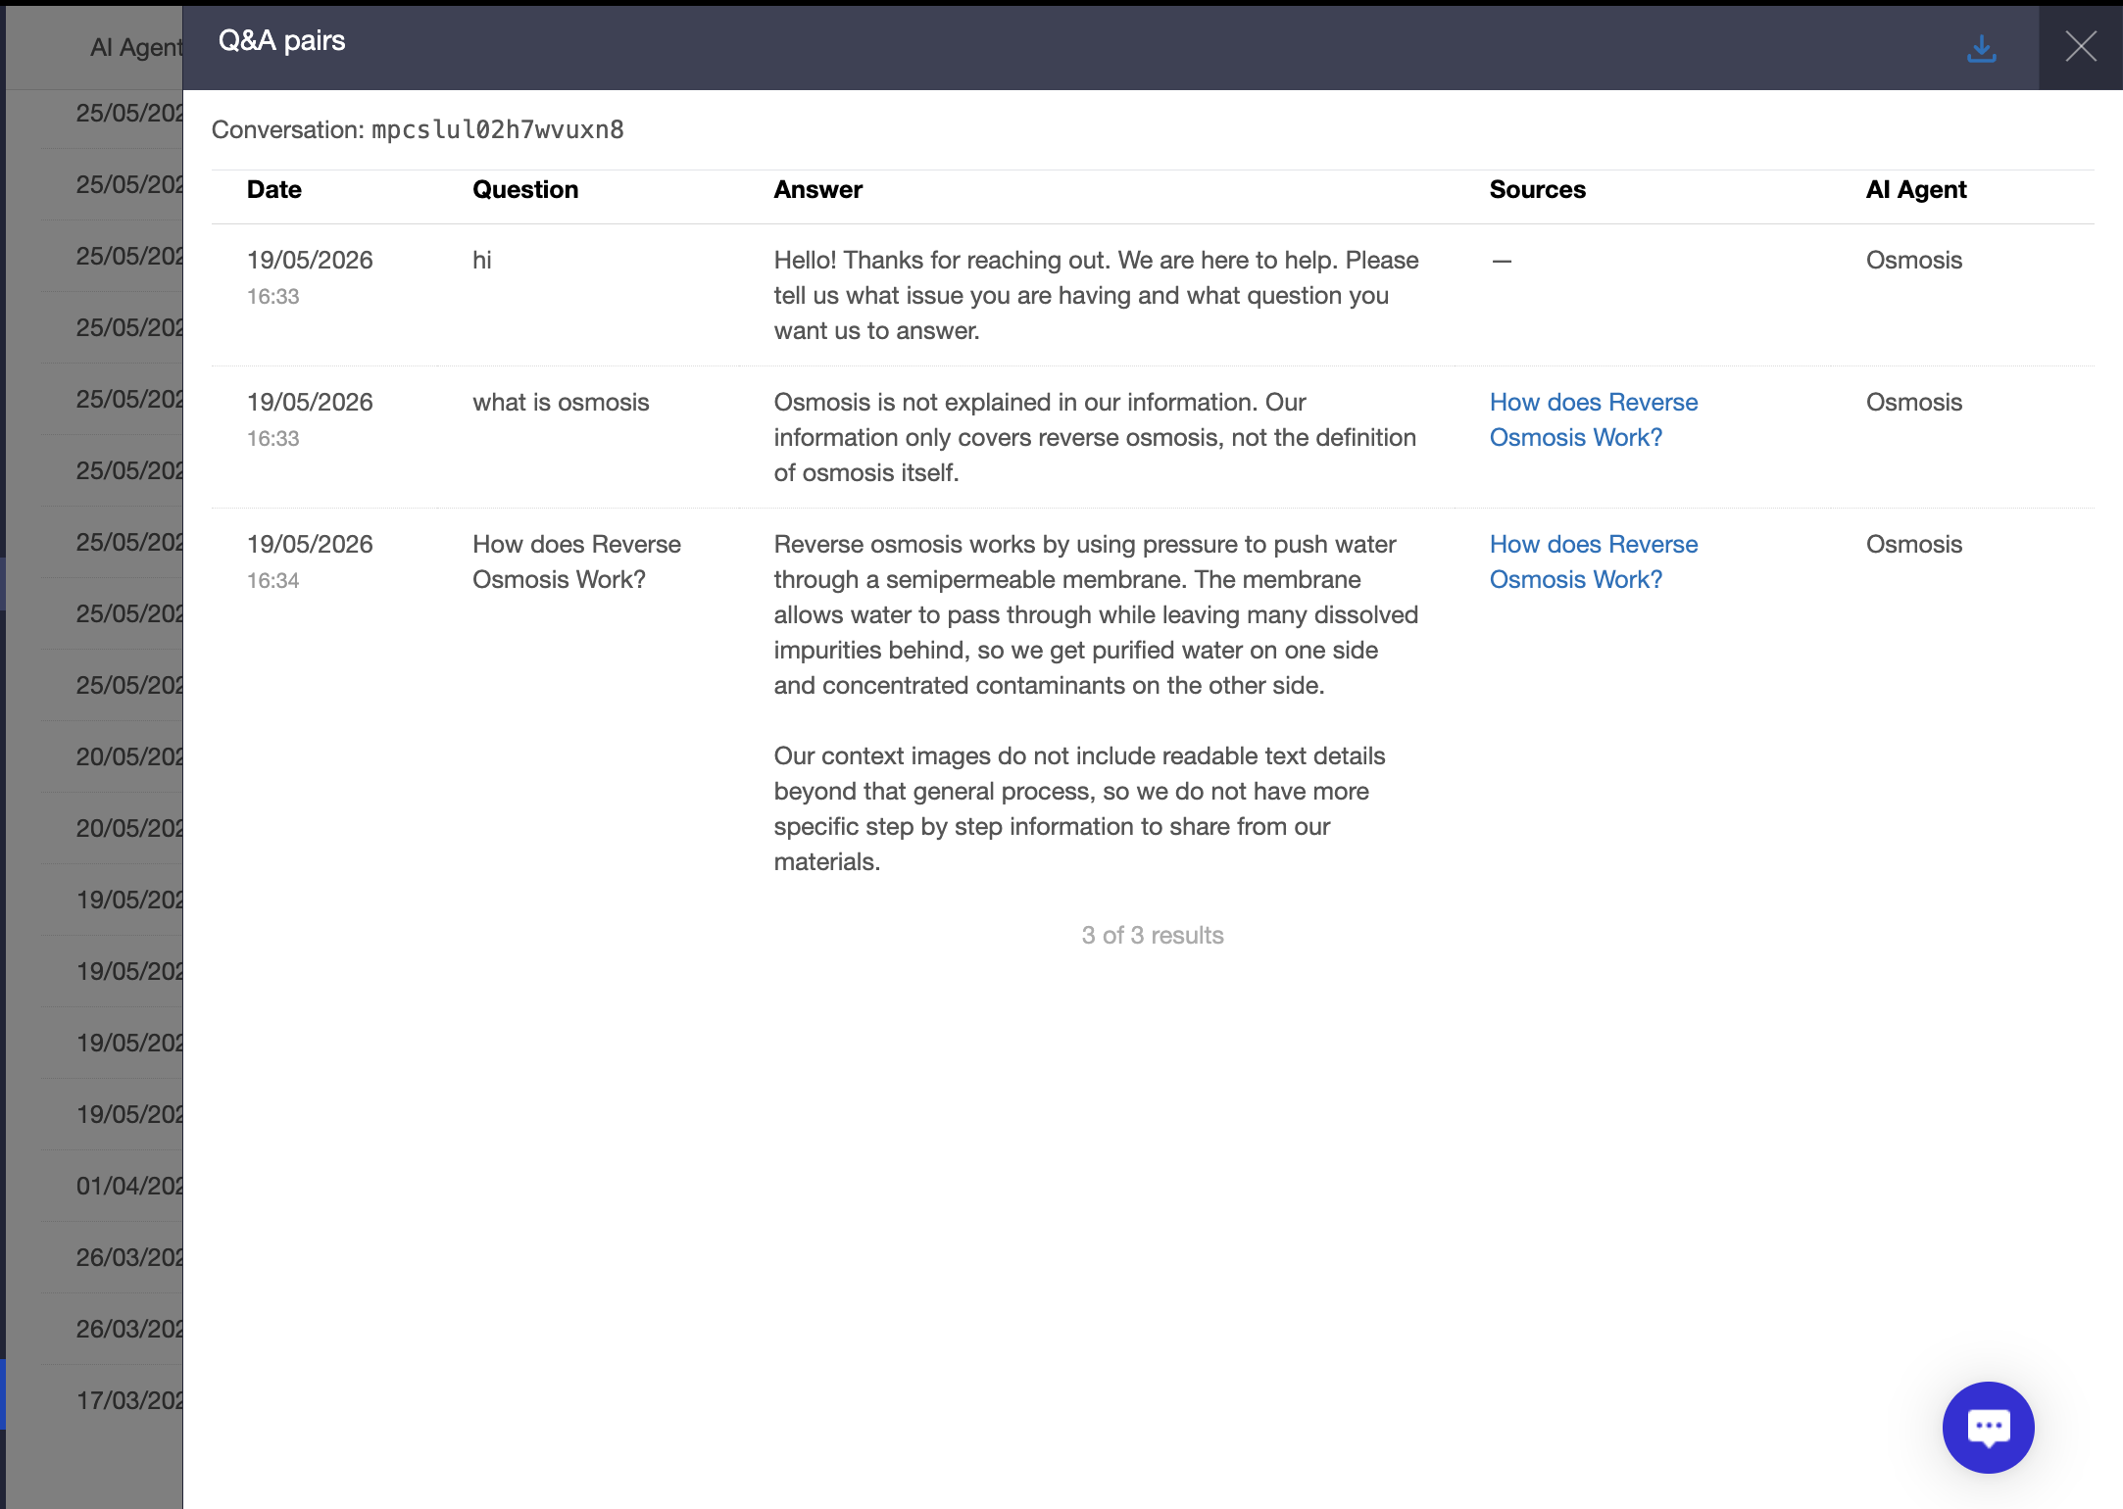
Task: Click Osmosis agent in 'what is osmosis' row
Action: [x=1913, y=402]
